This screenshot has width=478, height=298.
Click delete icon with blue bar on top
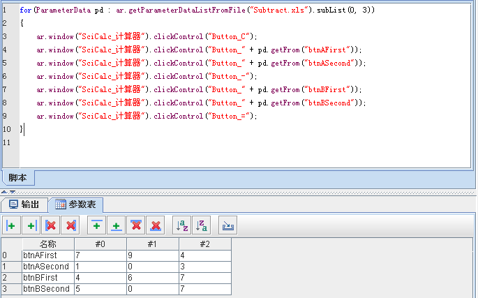[136, 225]
